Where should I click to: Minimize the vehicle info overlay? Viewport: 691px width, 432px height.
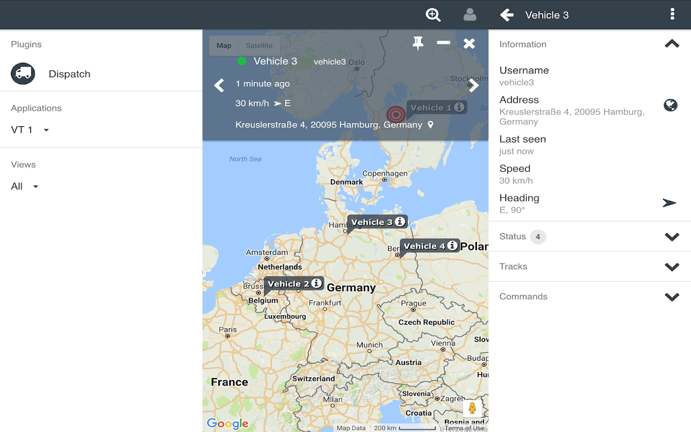[x=444, y=43]
